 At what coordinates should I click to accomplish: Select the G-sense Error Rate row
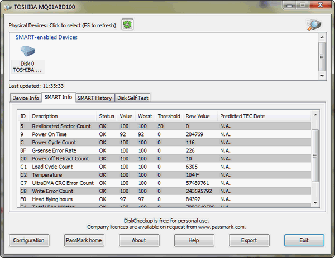pyautogui.click(x=165, y=150)
